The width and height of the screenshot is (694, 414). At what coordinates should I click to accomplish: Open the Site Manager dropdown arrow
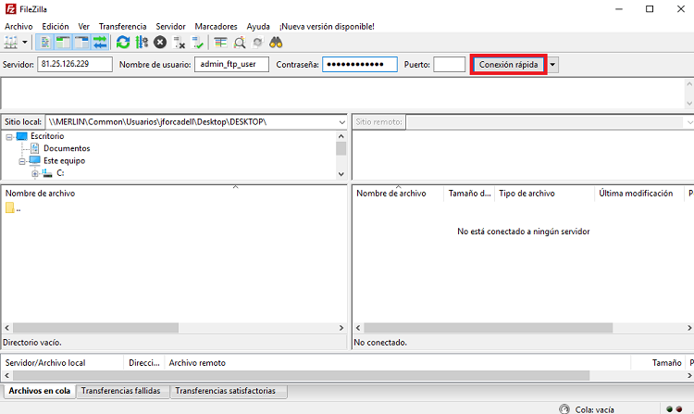(x=25, y=43)
